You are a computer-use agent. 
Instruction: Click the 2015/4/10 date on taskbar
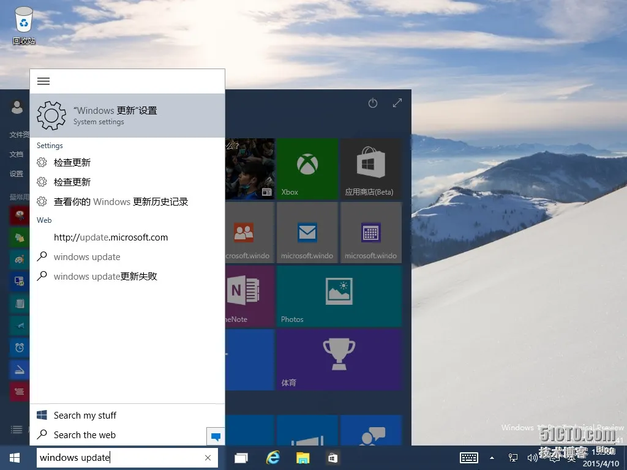pyautogui.click(x=601, y=464)
